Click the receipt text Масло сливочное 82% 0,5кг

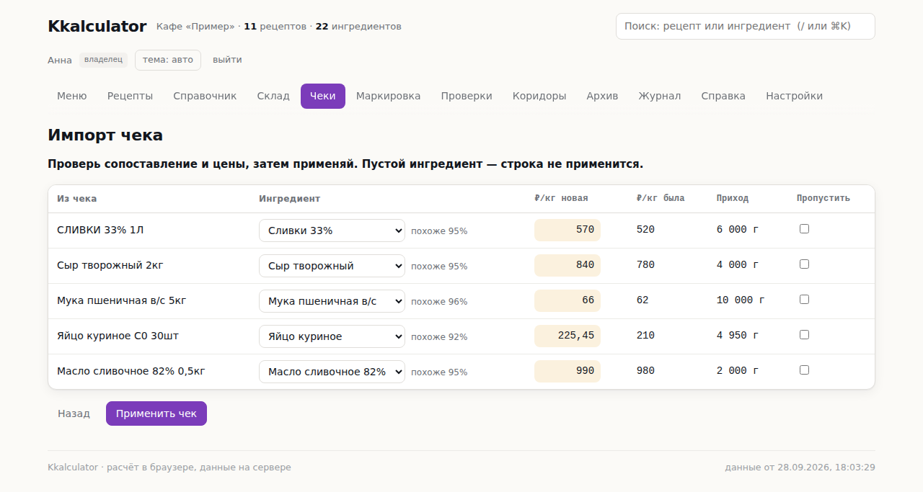(x=131, y=371)
